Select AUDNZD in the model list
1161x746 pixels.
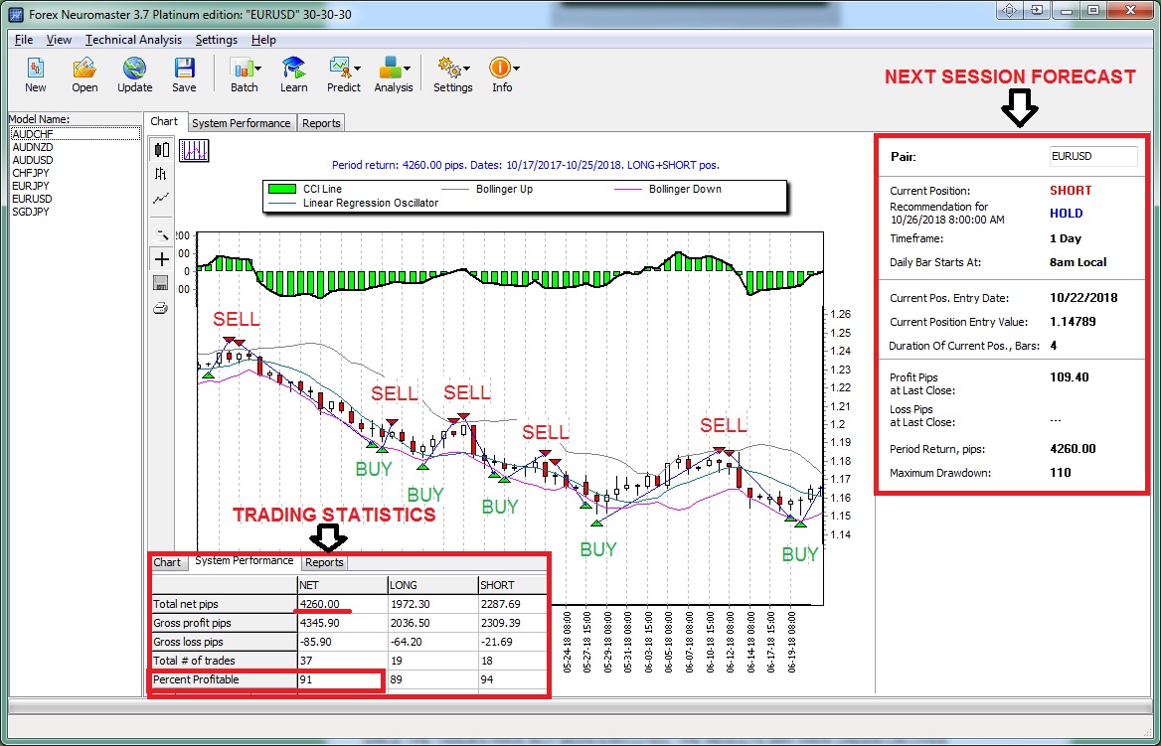pos(32,146)
